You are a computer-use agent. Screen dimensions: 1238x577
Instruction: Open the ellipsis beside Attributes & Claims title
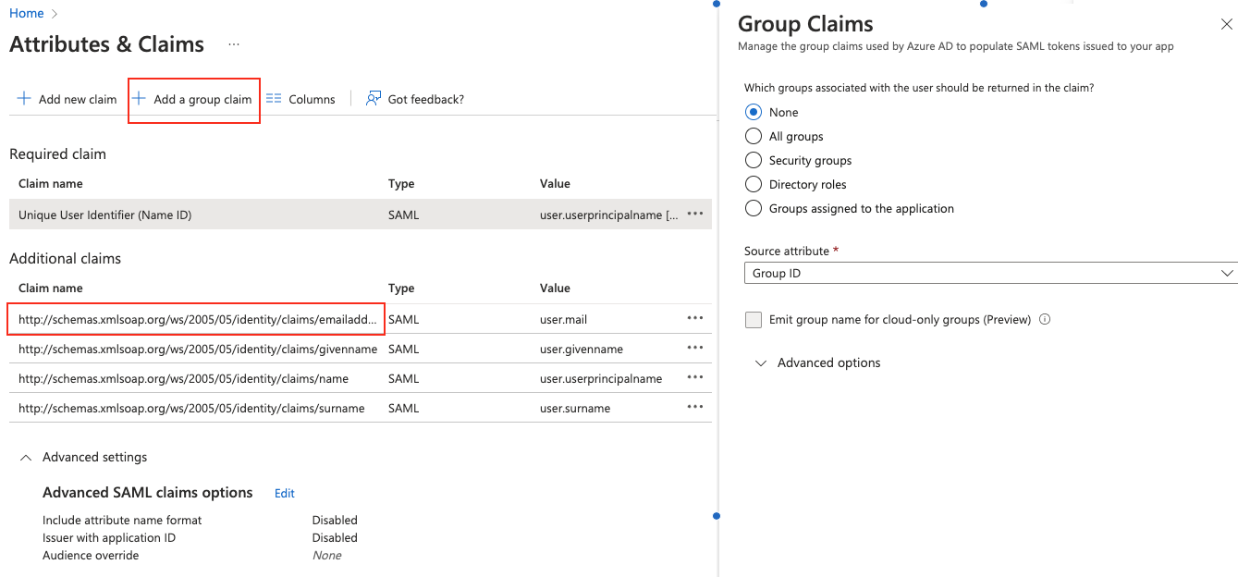233,44
